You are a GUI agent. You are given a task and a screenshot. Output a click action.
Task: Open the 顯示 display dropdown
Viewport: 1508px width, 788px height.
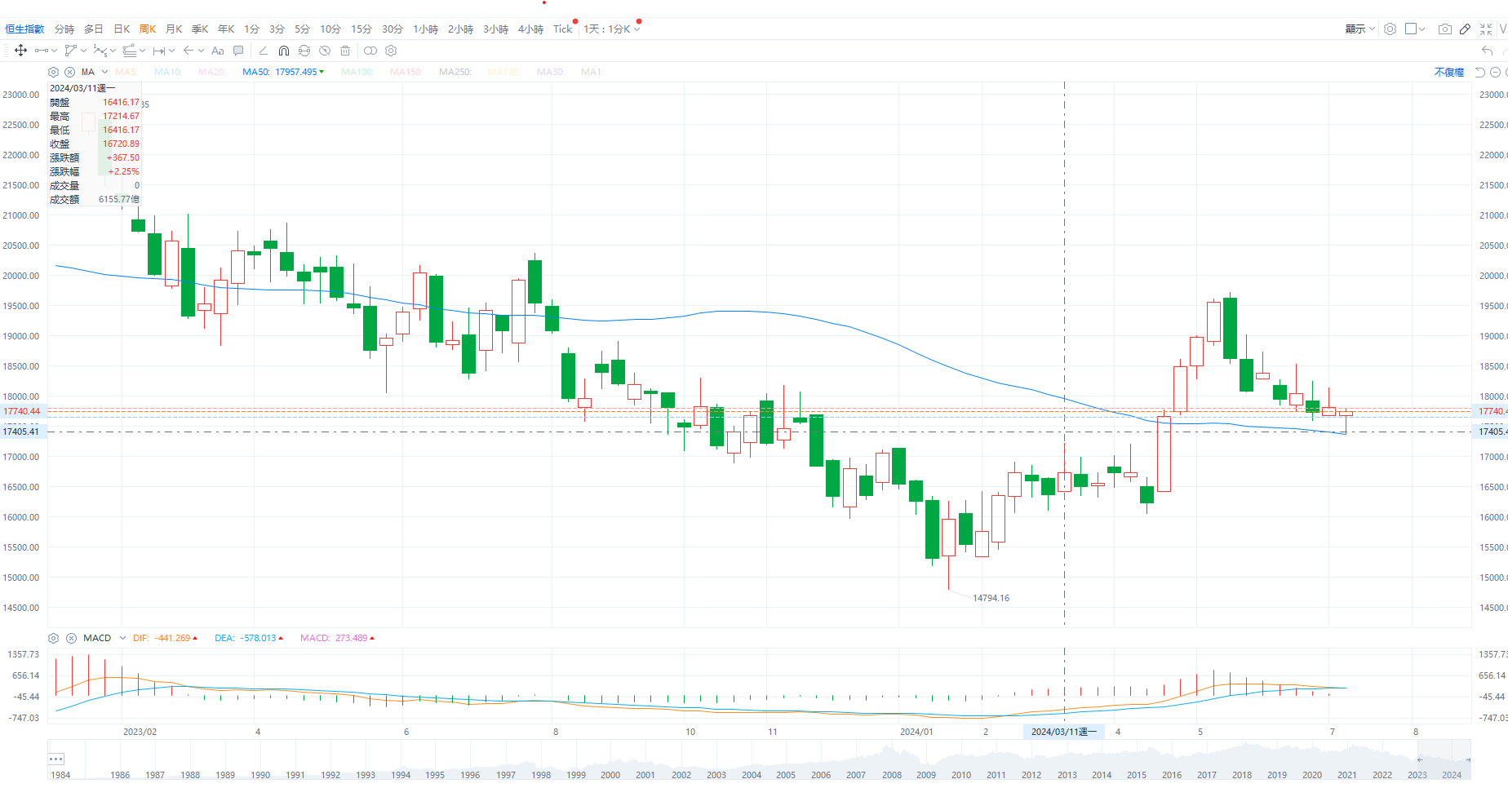(x=1360, y=29)
